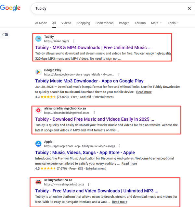This screenshot has height=207, width=195.
Task: Expand the Tools dropdown
Action: (173, 23)
